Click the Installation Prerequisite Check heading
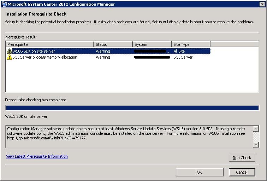This screenshot has height=181, width=267. click(x=36, y=14)
